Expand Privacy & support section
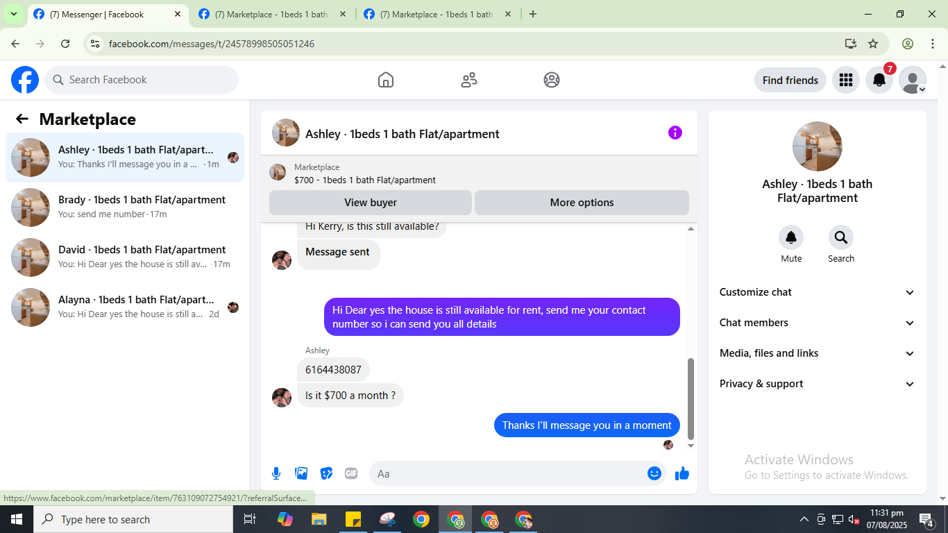The image size is (948, 533). click(818, 384)
